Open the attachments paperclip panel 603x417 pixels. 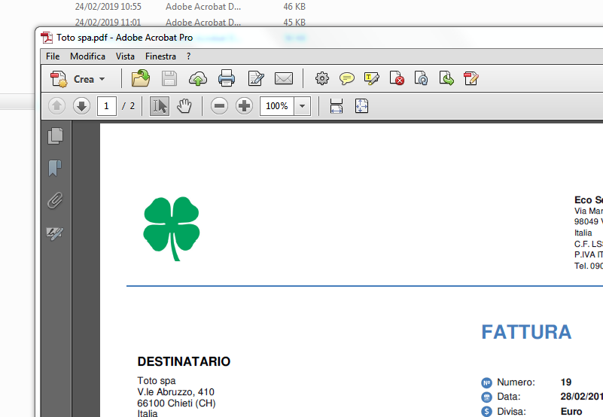56,200
